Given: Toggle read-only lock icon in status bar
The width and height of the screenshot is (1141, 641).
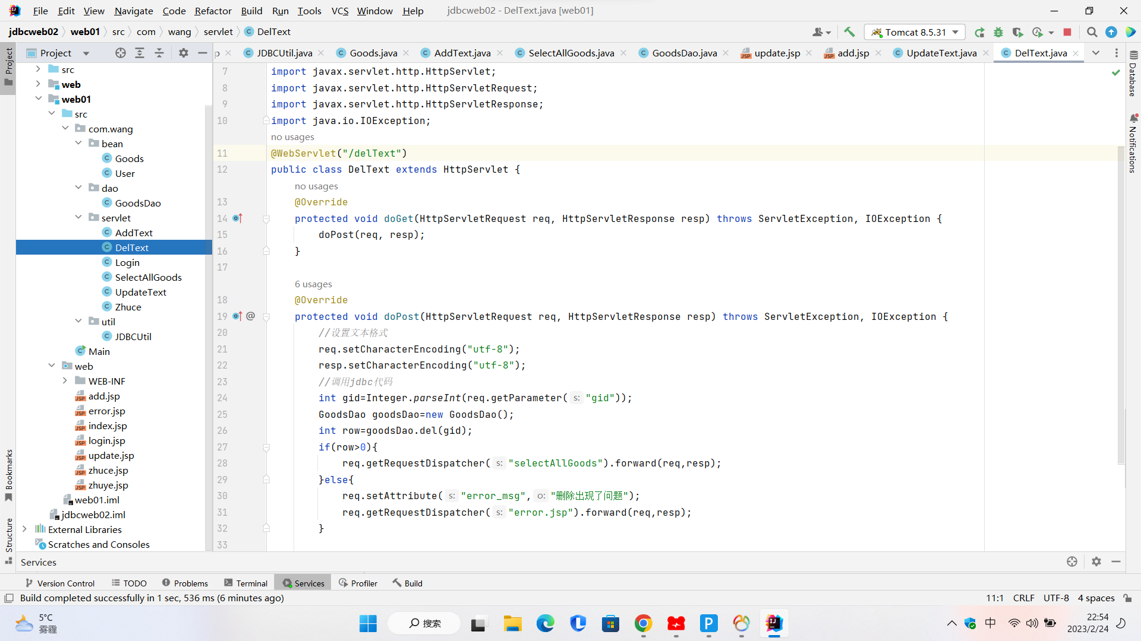Looking at the screenshot, I should click(1127, 598).
